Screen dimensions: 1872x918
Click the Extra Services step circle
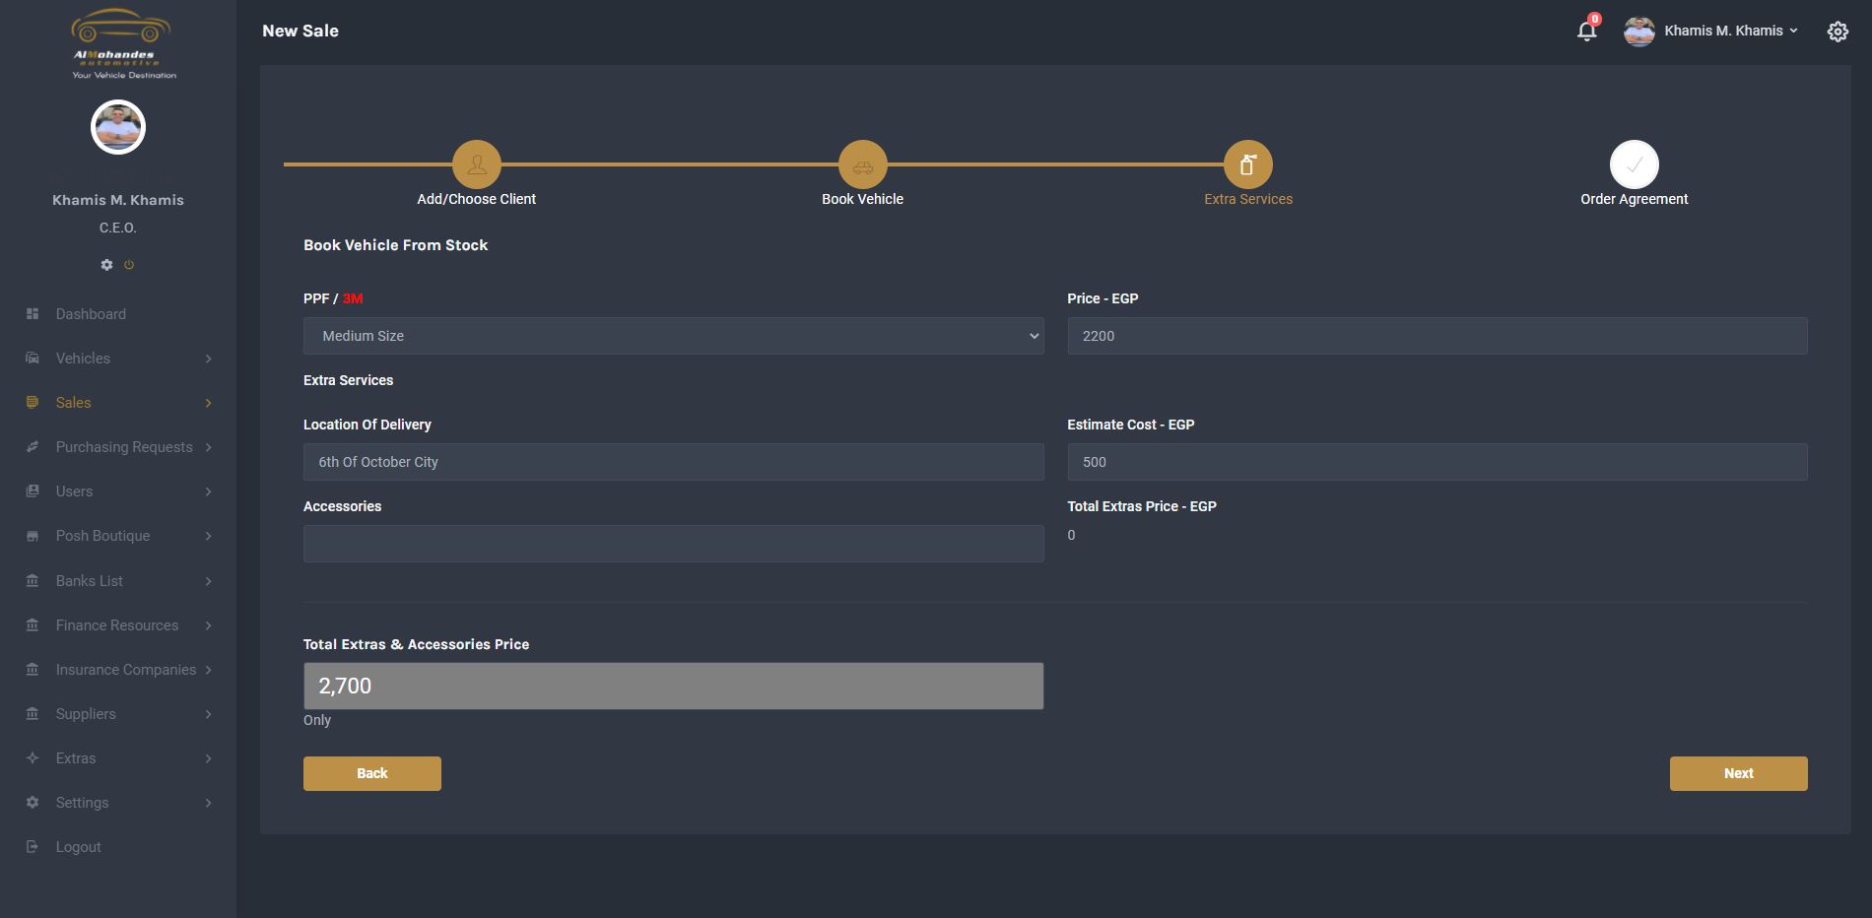(x=1248, y=164)
